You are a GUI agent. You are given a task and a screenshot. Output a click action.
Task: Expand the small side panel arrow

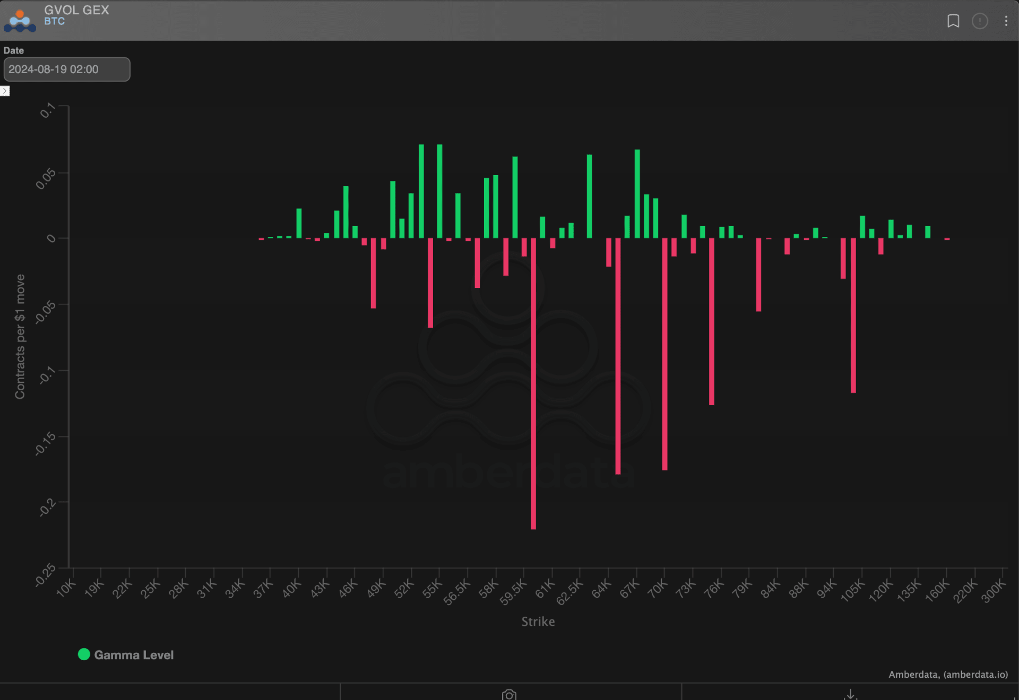(x=5, y=91)
